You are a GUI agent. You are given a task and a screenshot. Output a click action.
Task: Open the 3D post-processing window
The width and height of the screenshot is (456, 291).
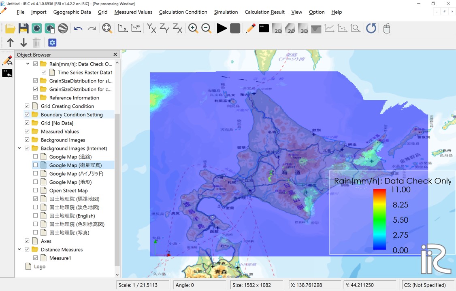303,28
